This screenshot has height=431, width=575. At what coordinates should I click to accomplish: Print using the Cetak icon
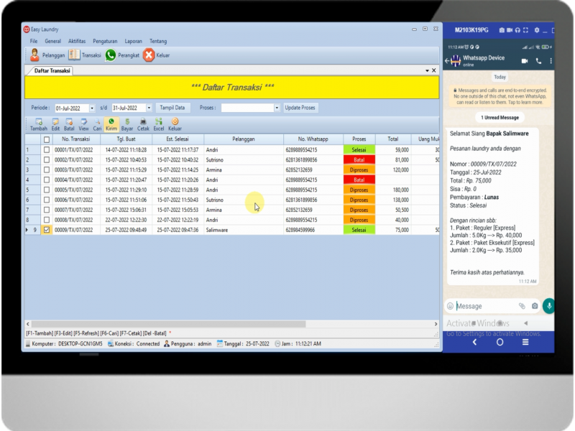coord(143,123)
